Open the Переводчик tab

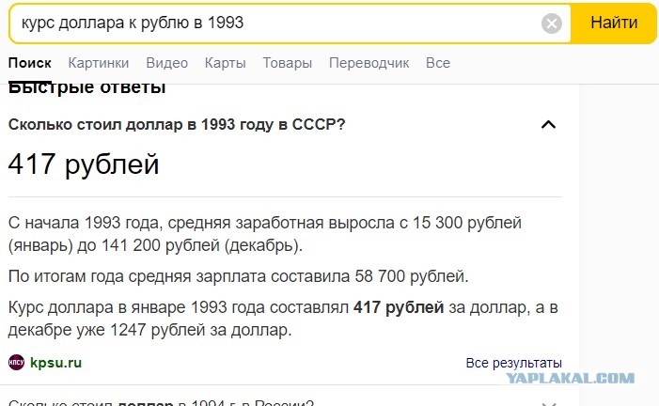[x=369, y=63]
